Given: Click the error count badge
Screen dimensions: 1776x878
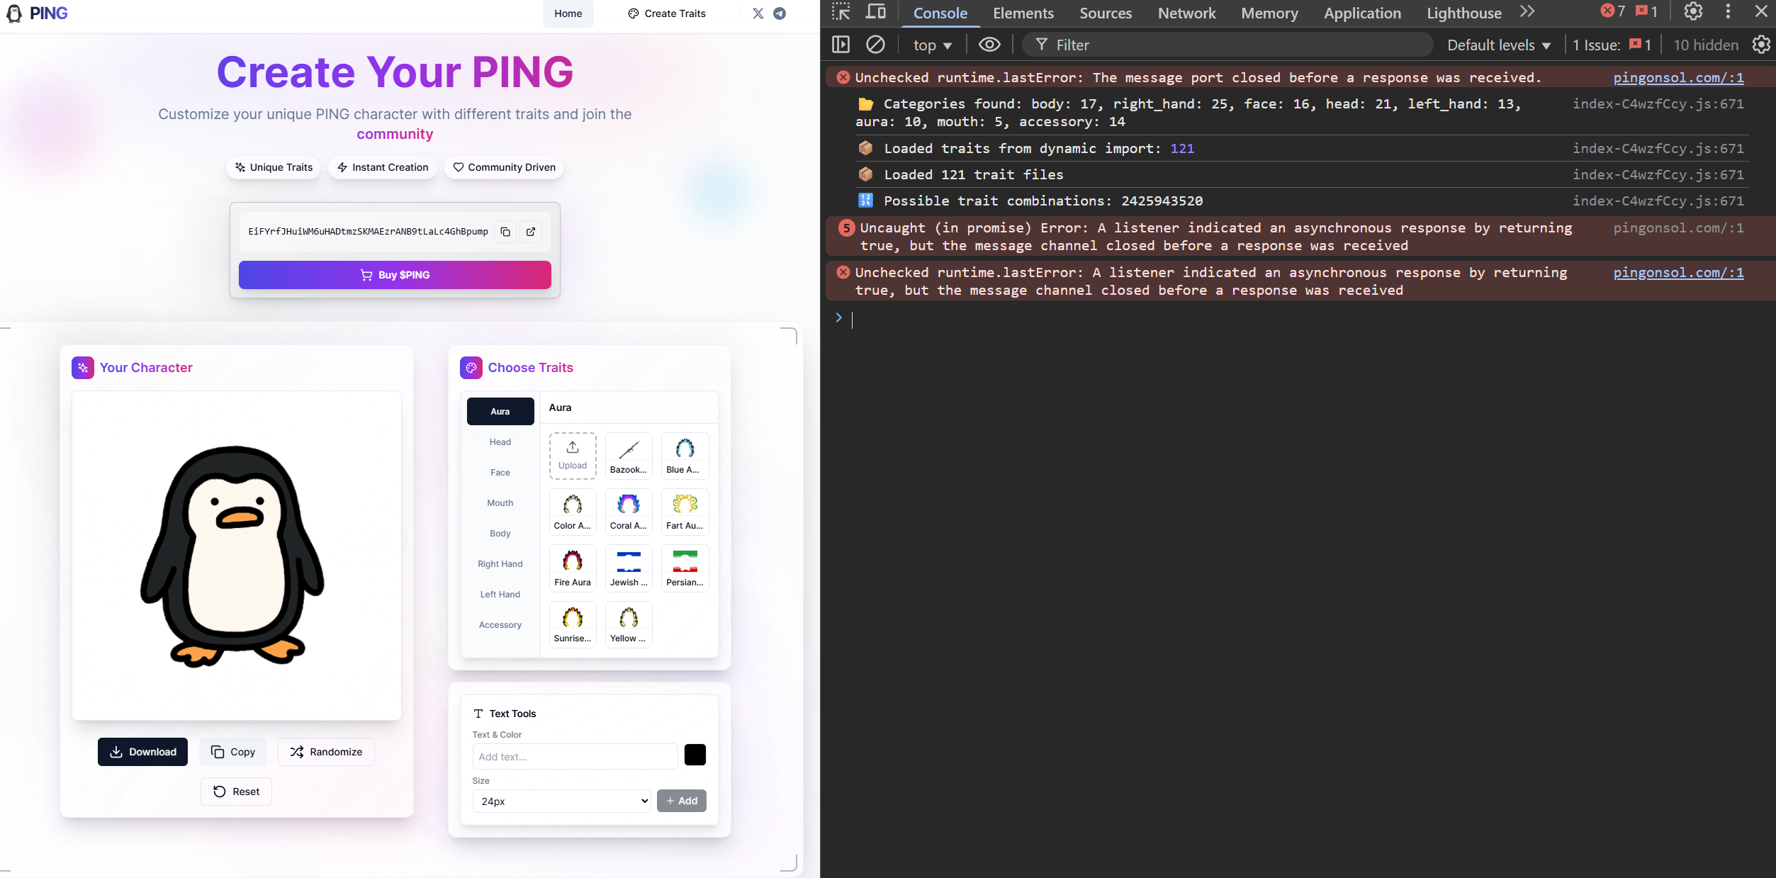Looking at the screenshot, I should 1613,11.
